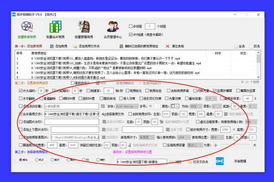Expand the 字体 font dropdown
Viewport: 274px width, 182px height.
(127, 106)
